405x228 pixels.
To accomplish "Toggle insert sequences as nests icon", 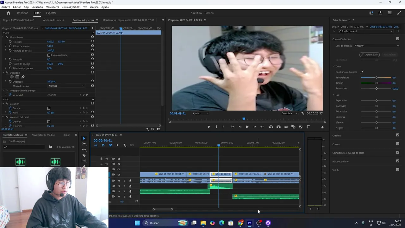I will (x=96, y=145).
